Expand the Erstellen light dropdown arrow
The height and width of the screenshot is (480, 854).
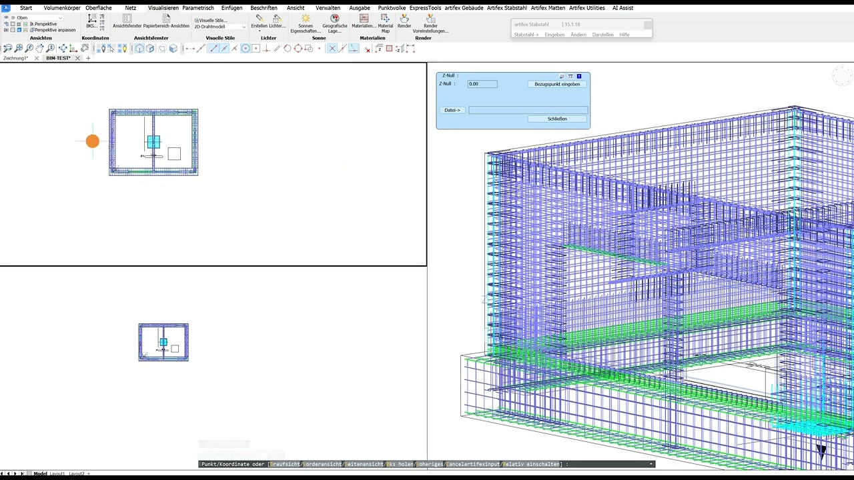pyautogui.click(x=259, y=31)
